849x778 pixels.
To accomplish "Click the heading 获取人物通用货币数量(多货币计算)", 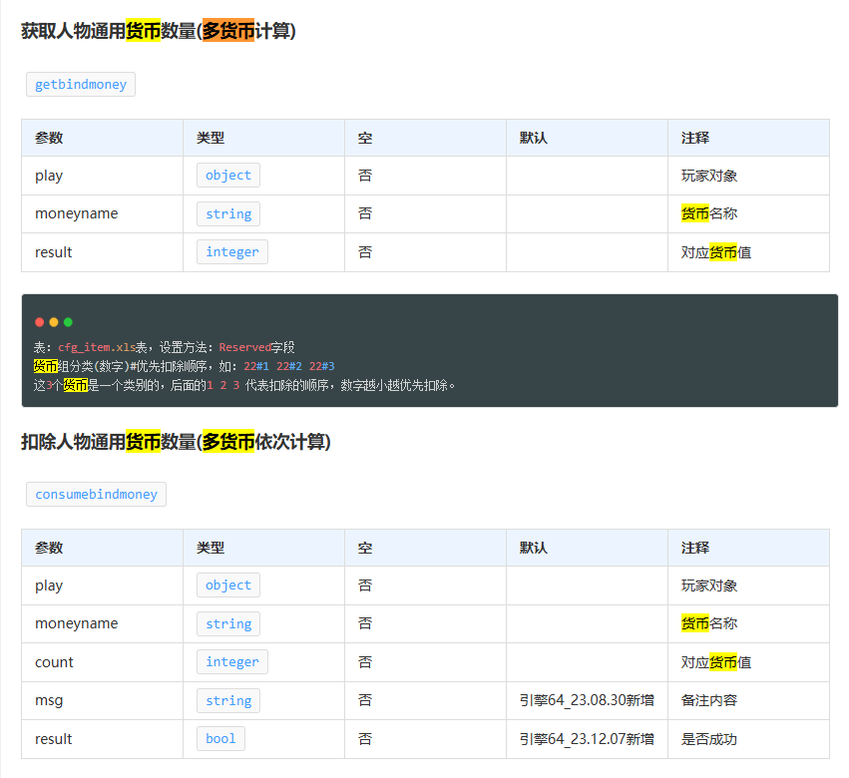I will point(159,32).
